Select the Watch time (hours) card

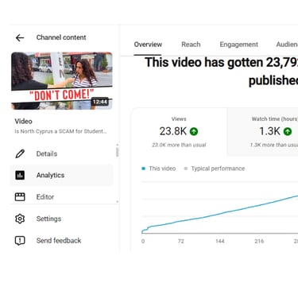click(263, 132)
